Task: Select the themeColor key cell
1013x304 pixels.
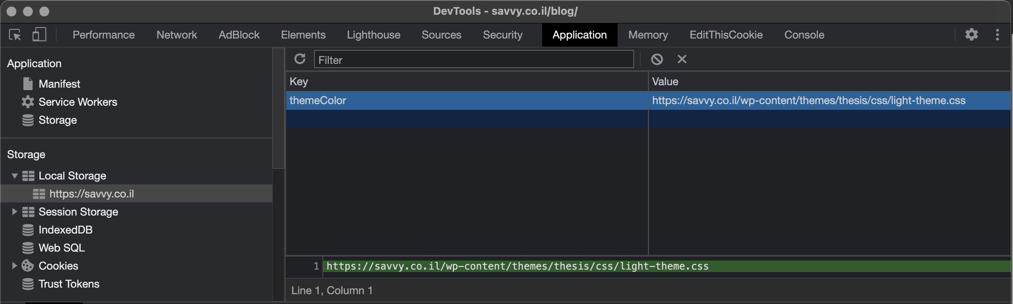Action: tap(467, 100)
